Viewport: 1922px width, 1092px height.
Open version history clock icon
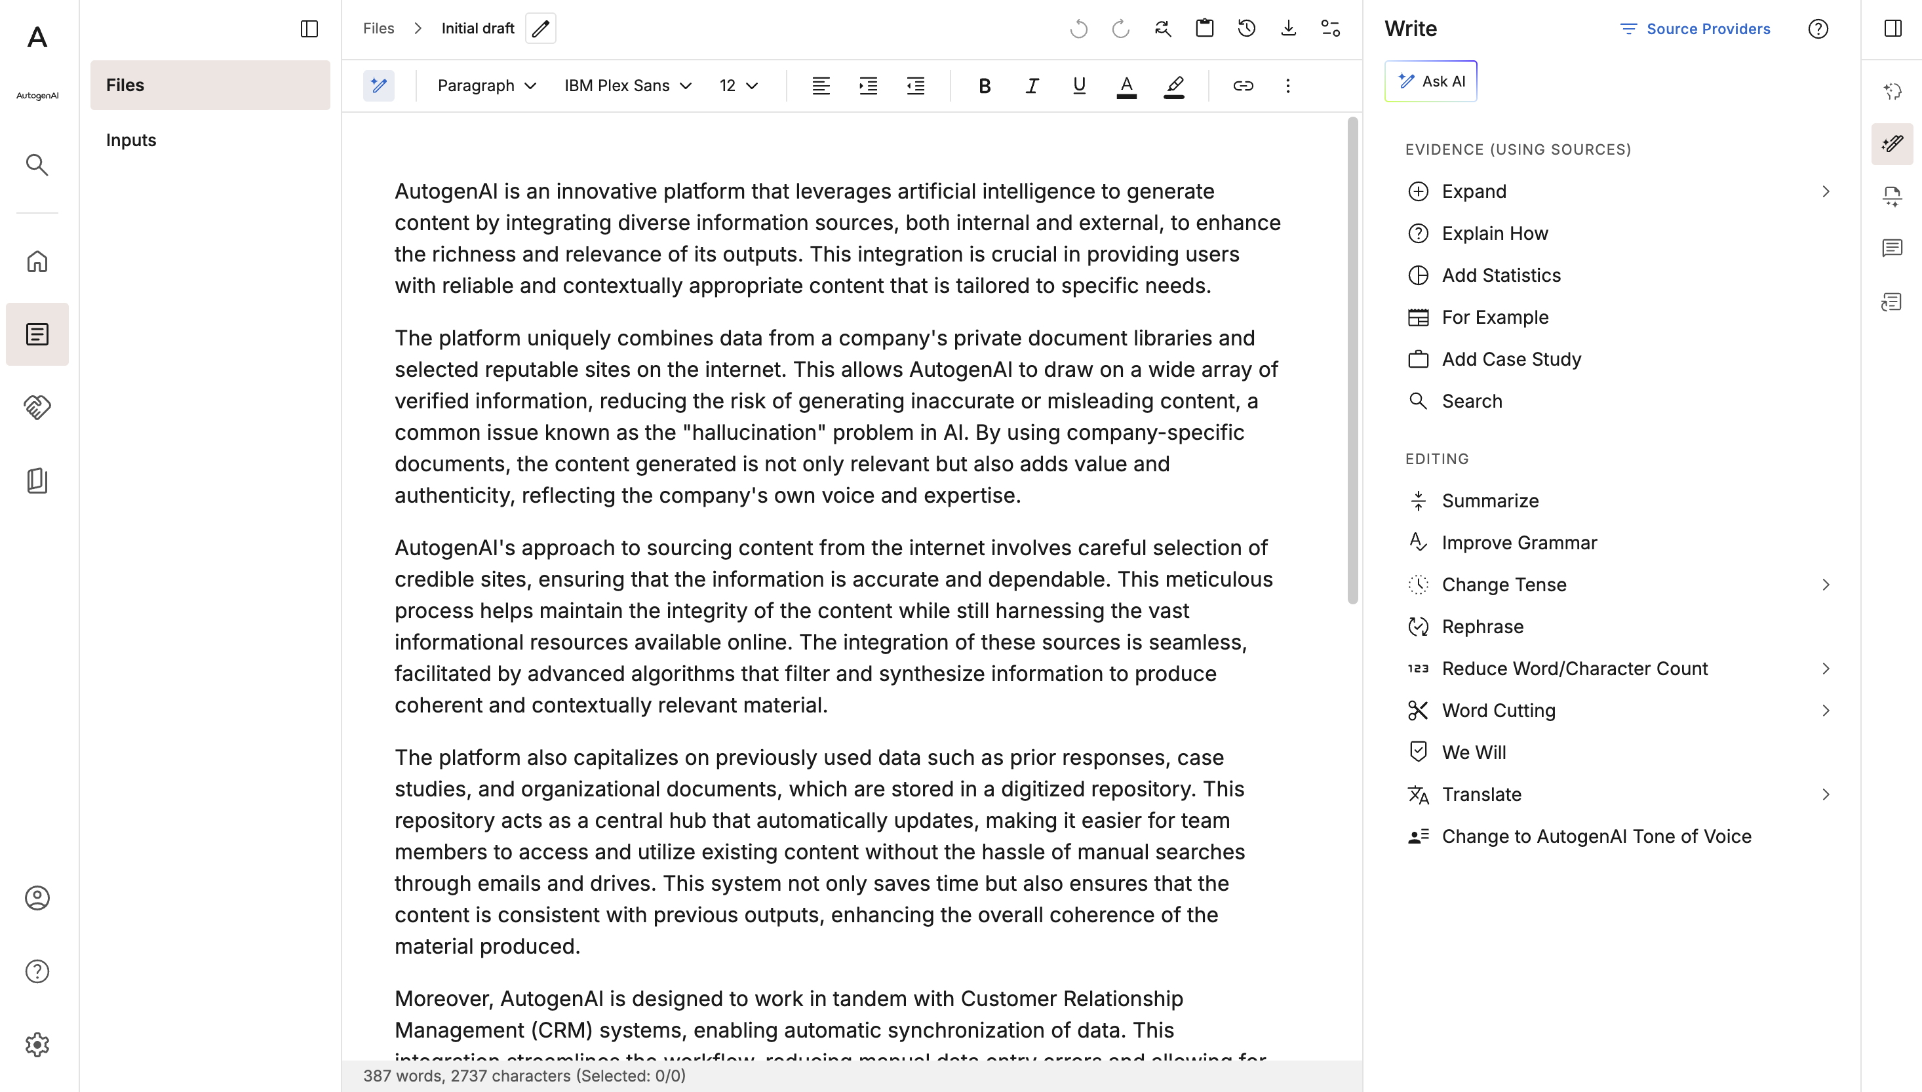coord(1246,28)
